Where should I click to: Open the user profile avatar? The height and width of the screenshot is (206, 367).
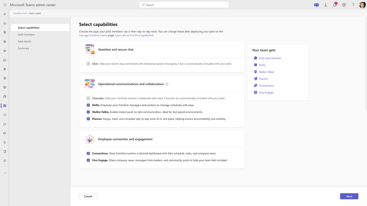pos(362,5)
